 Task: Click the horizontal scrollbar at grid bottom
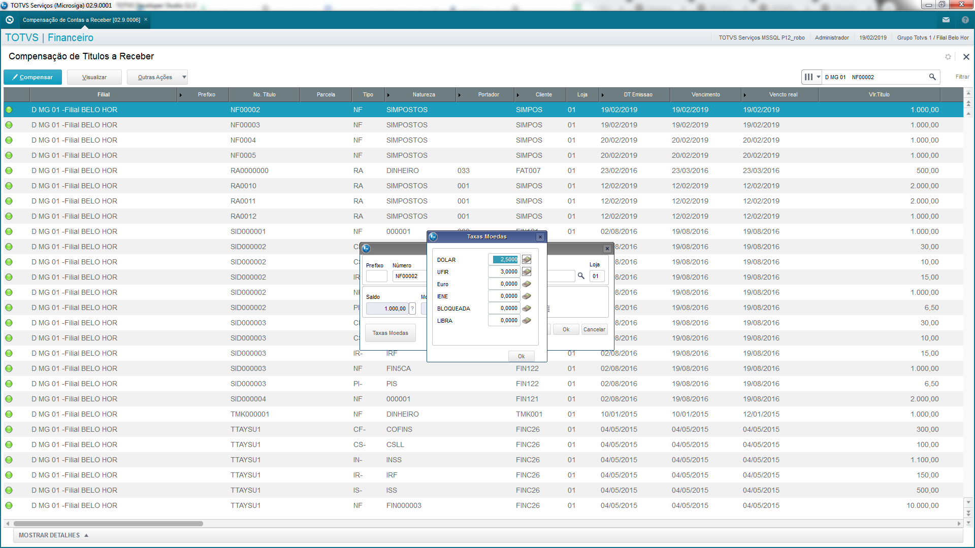pos(108,523)
